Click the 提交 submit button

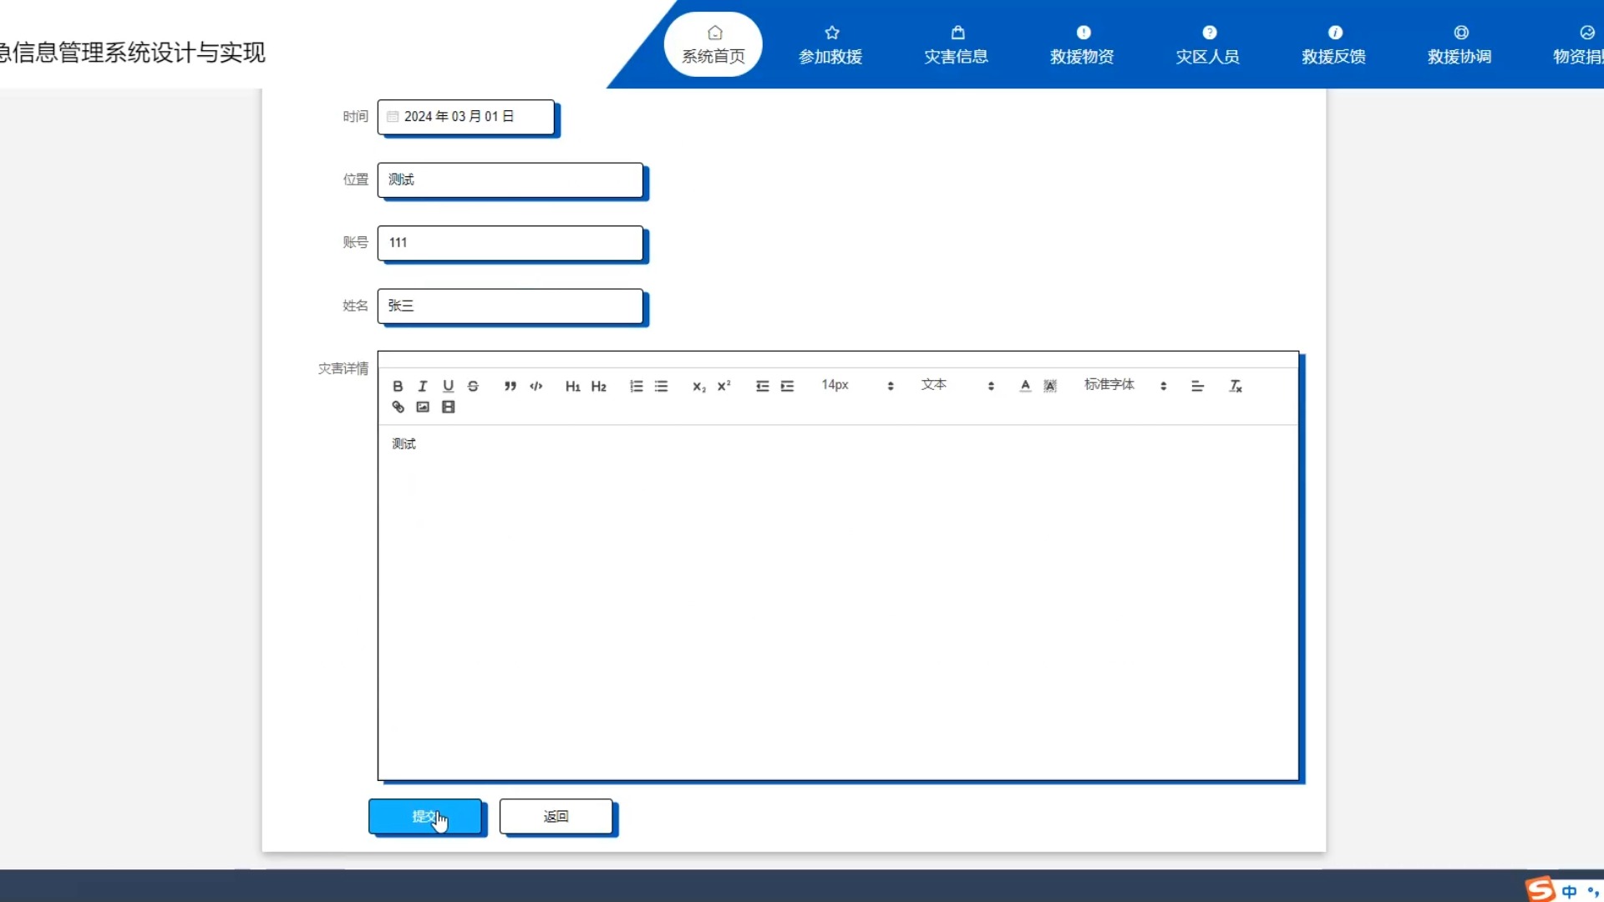(425, 816)
